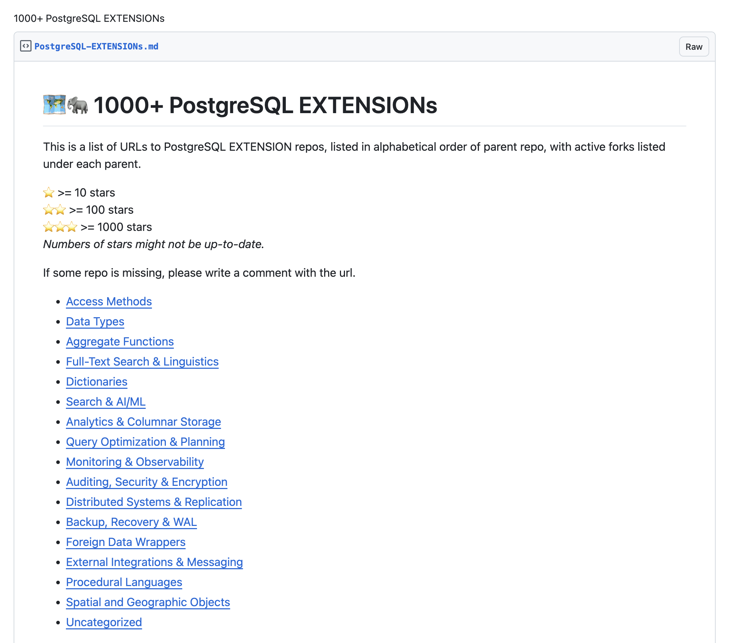Click the code file icon beside PostgreSQL-EXTENSIONs.md
This screenshot has width=730, height=643.
pos(26,46)
